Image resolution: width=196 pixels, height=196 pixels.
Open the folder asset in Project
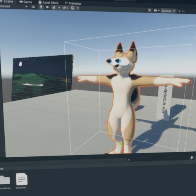[5, 180]
